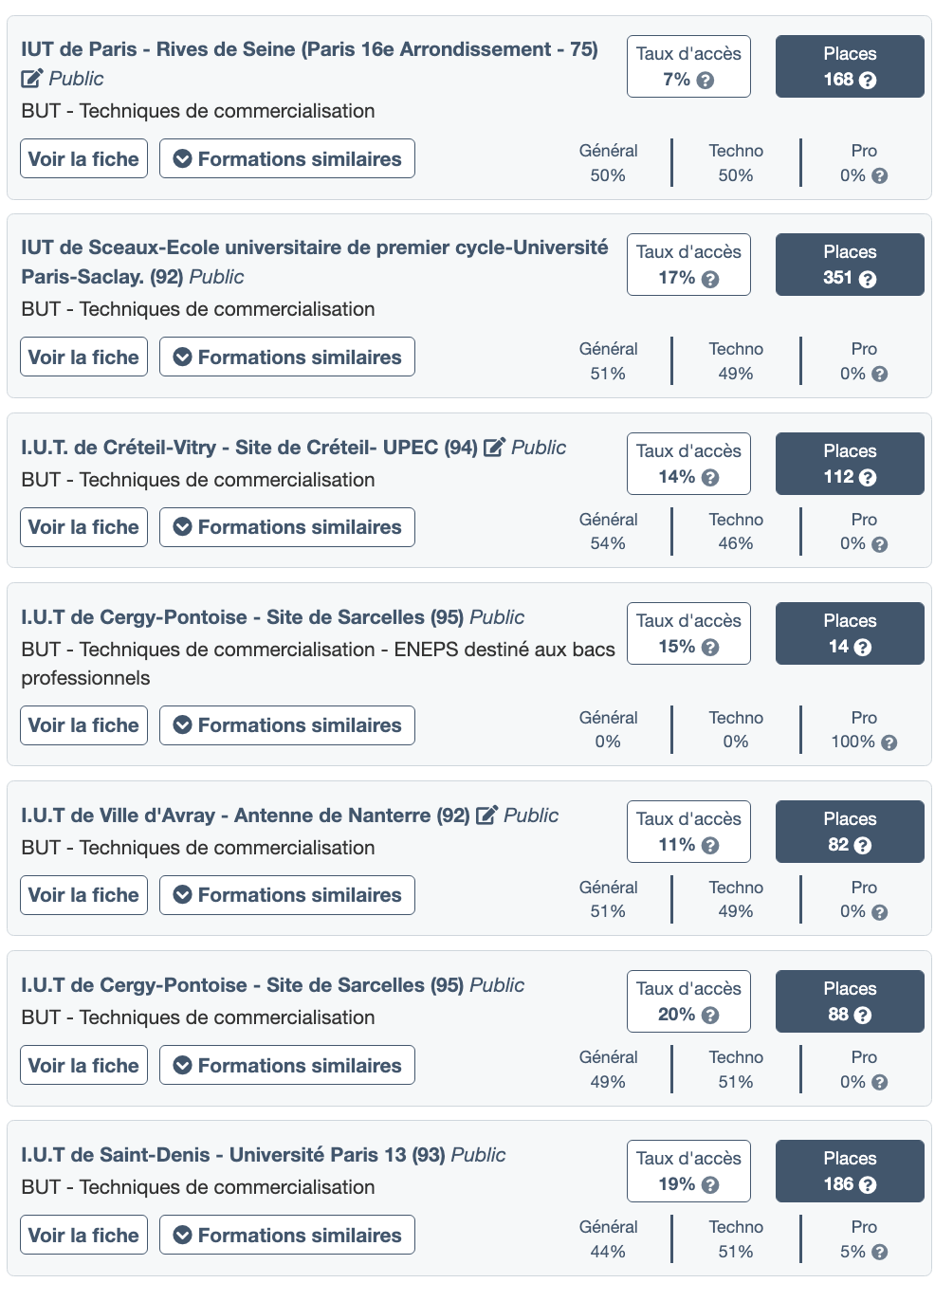Click edit icon beside Créteil-Vitry UPEC title

click(x=494, y=448)
